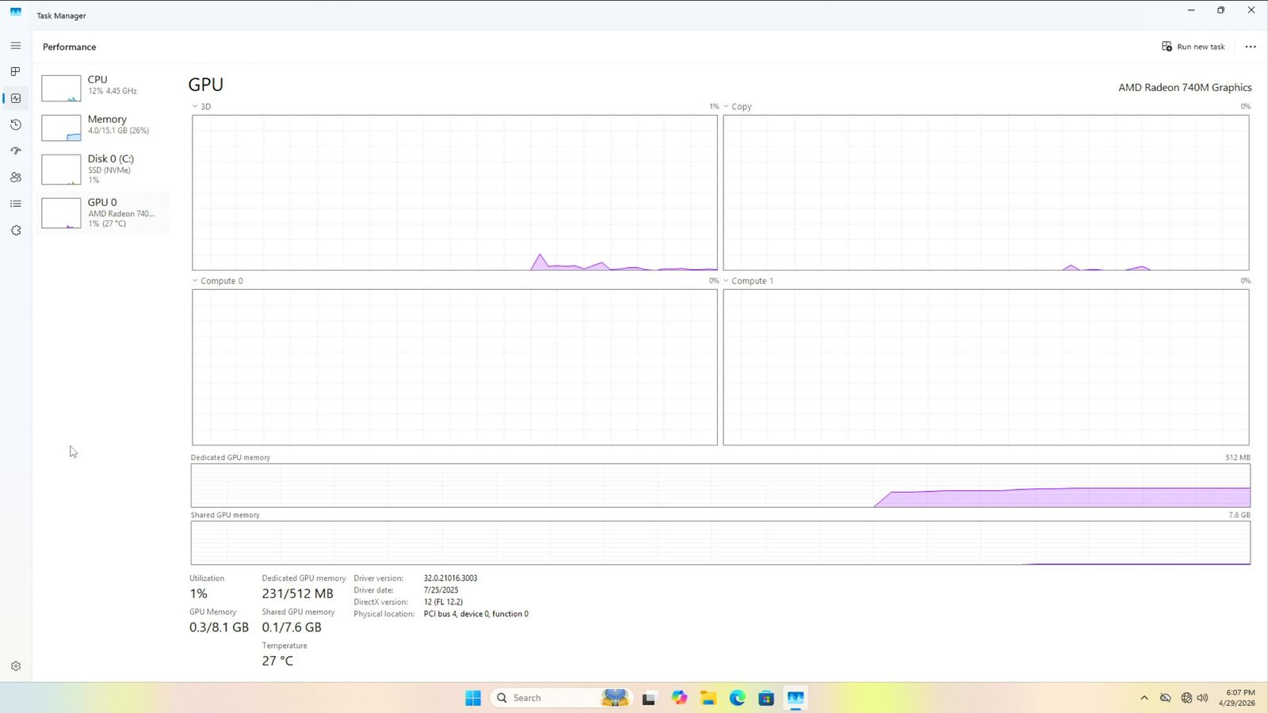Screen dimensions: 1268x713
Task: Select Memory in the performance list
Action: pyautogui.click(x=105, y=125)
